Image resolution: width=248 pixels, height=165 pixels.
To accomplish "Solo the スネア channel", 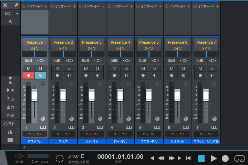I will click(69, 68).
